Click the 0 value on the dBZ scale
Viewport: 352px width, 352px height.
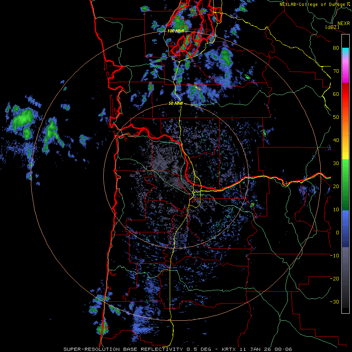(338, 233)
